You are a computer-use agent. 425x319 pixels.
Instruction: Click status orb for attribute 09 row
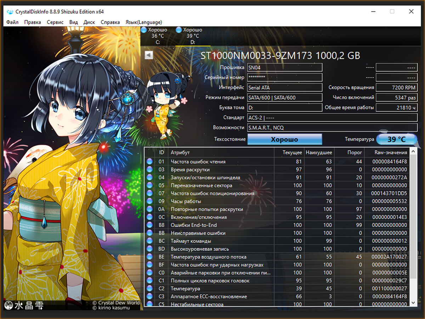(149, 201)
